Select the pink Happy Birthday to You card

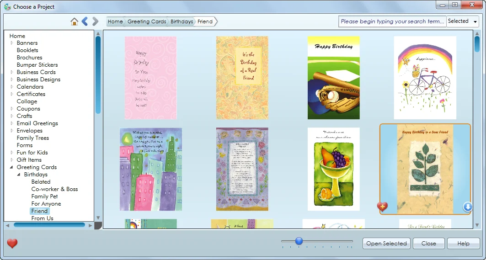point(150,78)
